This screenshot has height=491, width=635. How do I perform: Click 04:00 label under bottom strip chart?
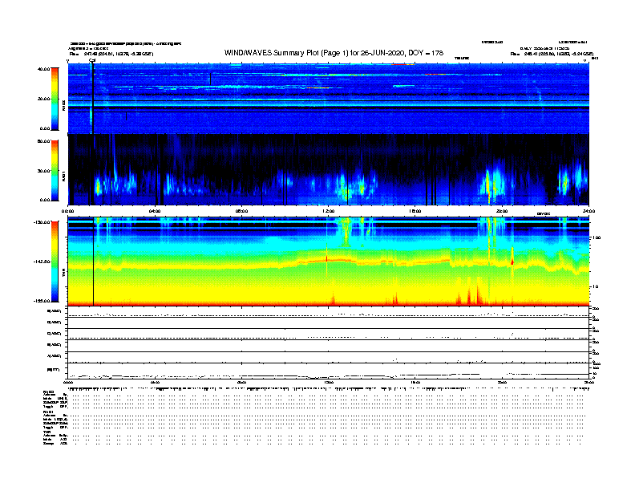(x=155, y=382)
